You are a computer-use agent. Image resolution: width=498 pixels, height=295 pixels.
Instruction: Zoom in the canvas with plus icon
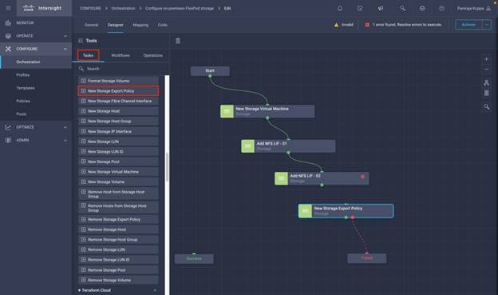click(486, 59)
